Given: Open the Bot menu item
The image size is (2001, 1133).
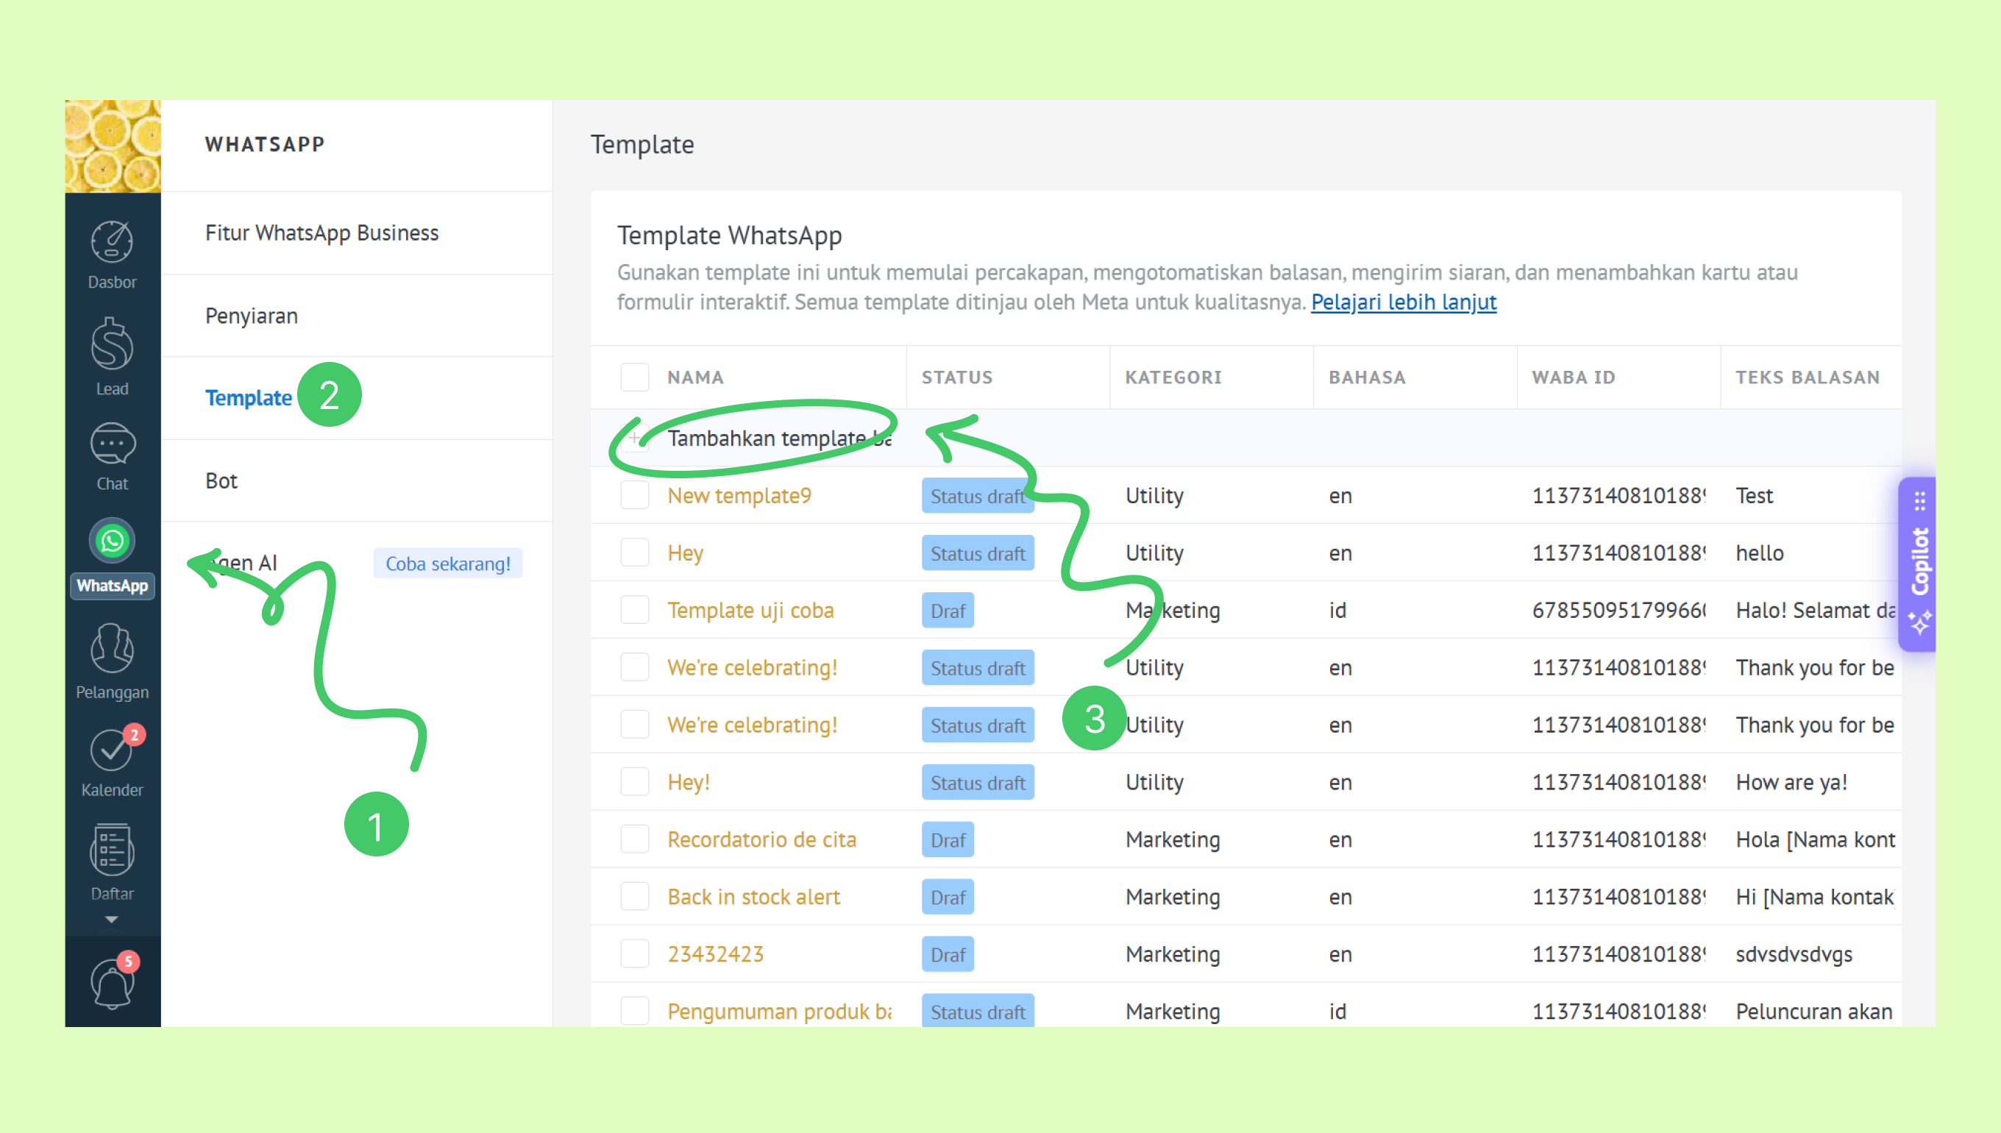Looking at the screenshot, I should tap(221, 481).
